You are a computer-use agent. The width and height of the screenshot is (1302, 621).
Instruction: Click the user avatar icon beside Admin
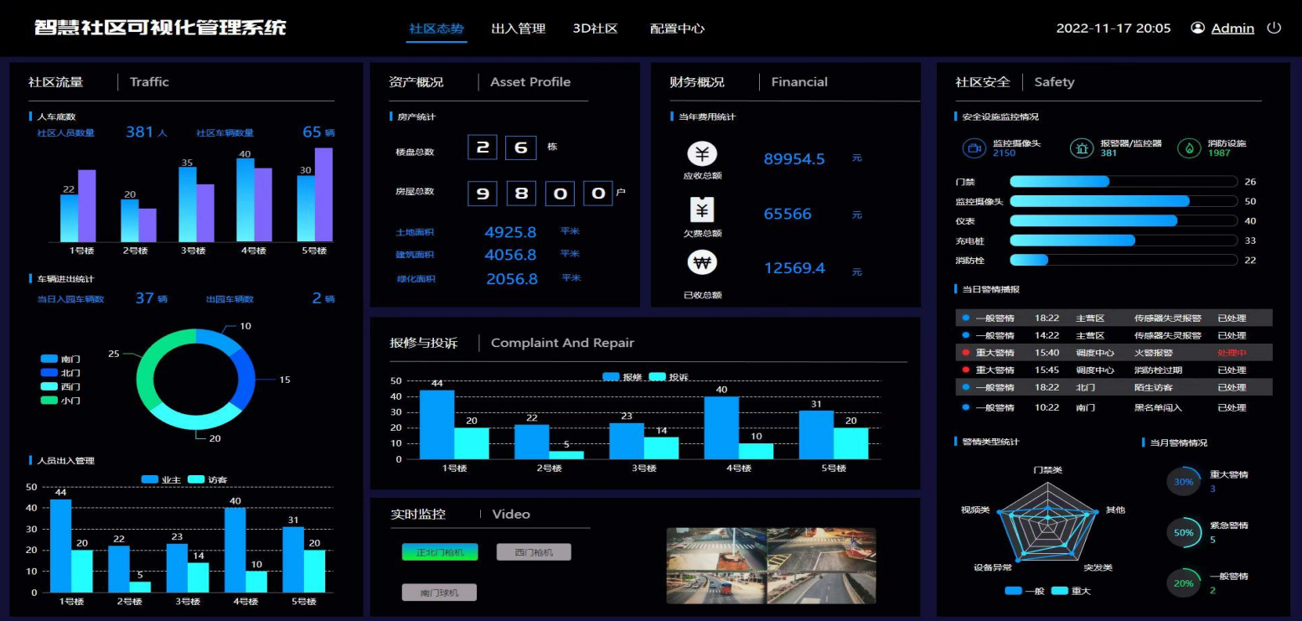1198,28
